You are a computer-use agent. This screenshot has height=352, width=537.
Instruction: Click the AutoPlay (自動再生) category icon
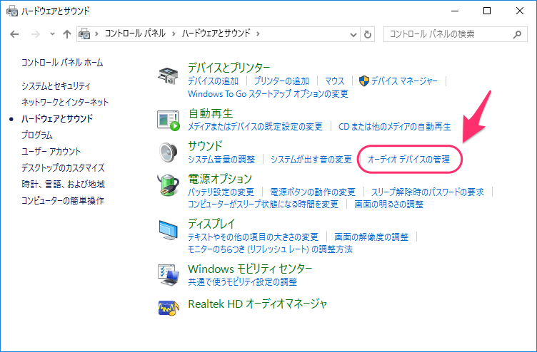click(168, 120)
